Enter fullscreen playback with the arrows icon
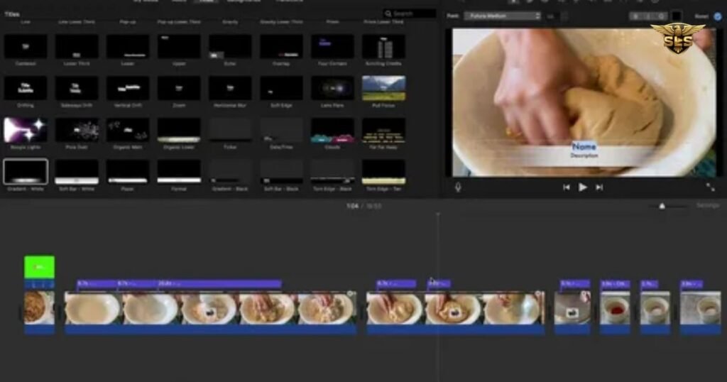Screen dimensions: 727x382 pos(710,187)
